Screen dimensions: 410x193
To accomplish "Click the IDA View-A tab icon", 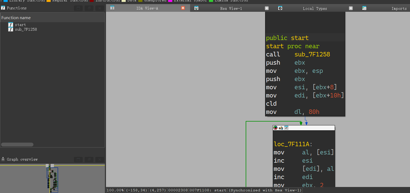I will coord(112,8).
